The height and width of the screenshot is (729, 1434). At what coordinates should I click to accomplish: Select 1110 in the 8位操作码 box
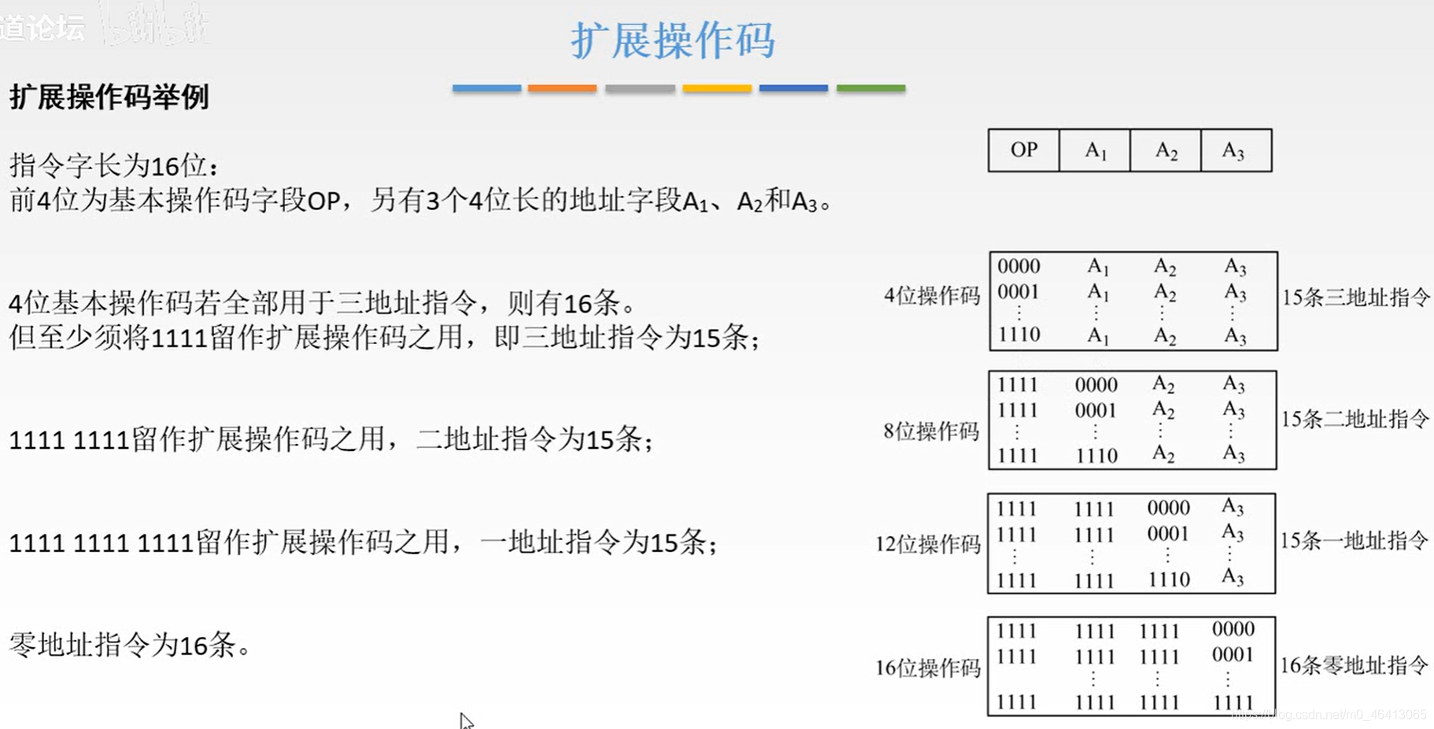tap(1096, 456)
